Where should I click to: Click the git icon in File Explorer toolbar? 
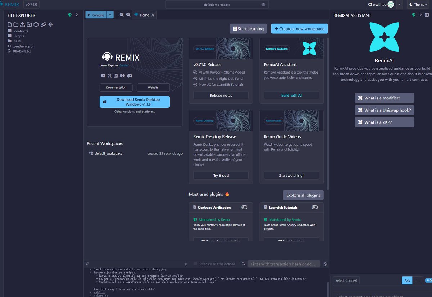(x=50, y=24)
